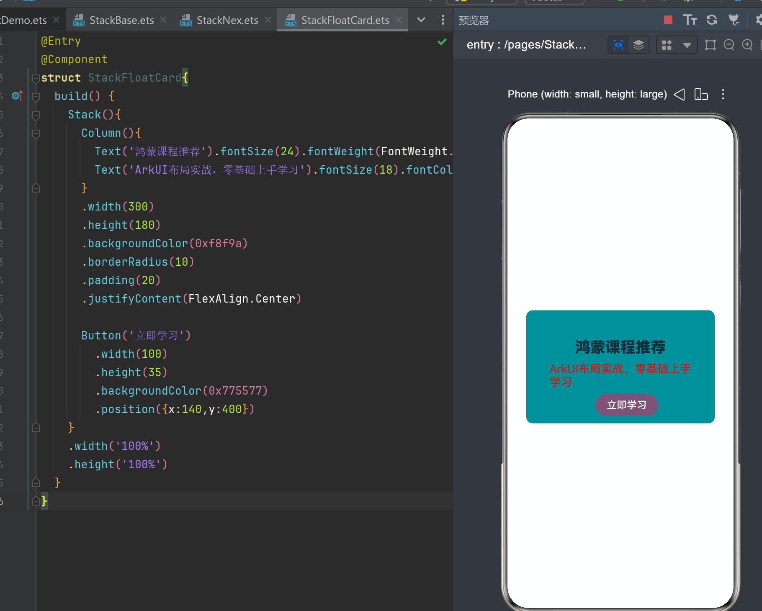This screenshot has width=762, height=611.
Task: Click the plug-shaped icon in previewer toolbar
Action: [734, 20]
